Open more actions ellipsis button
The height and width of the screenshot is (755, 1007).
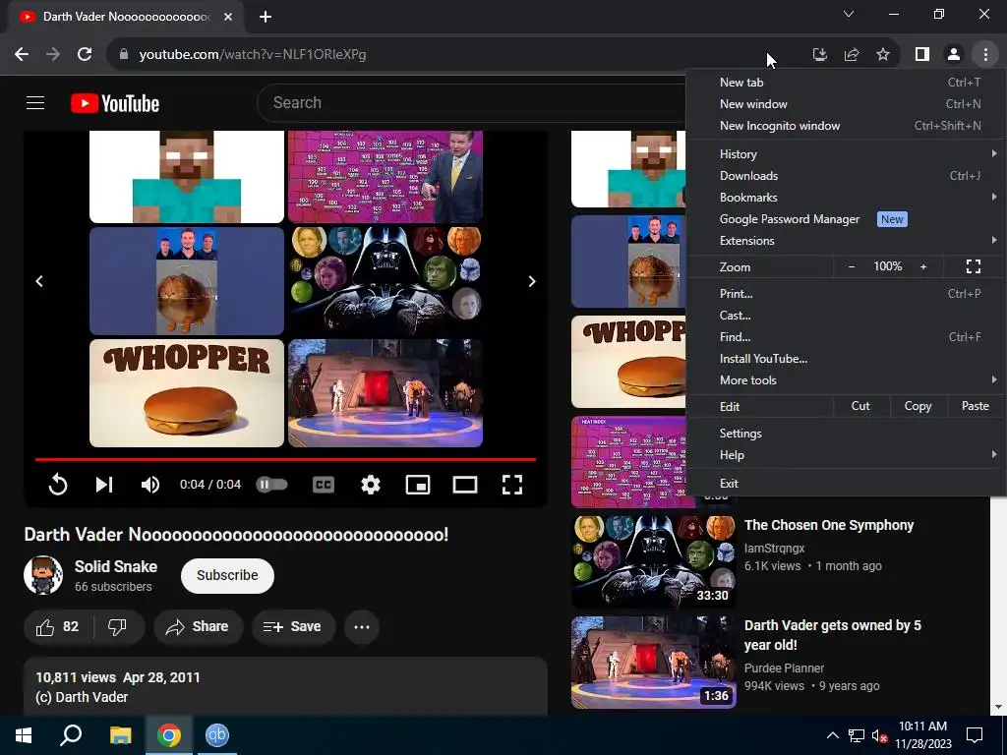pyautogui.click(x=362, y=626)
